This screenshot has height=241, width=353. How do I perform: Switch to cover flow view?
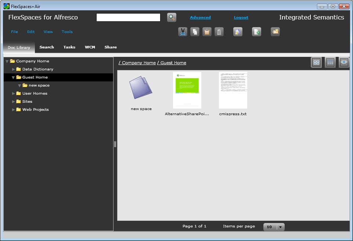(344, 62)
